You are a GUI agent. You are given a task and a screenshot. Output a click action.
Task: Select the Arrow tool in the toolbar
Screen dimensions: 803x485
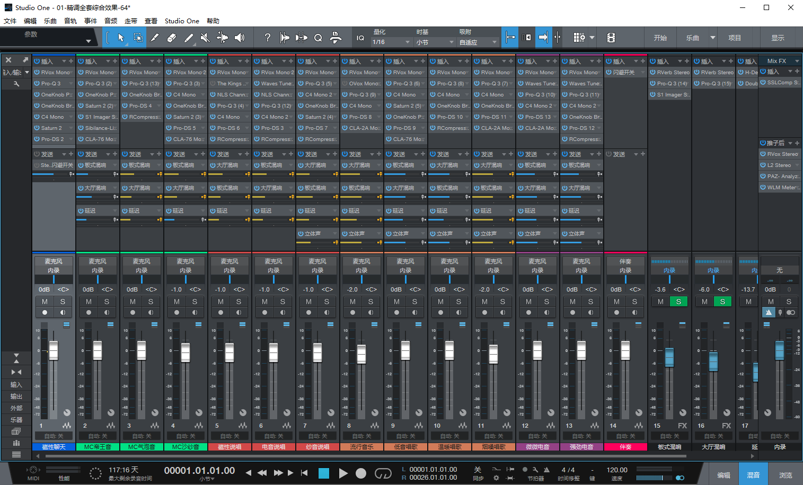(x=122, y=37)
